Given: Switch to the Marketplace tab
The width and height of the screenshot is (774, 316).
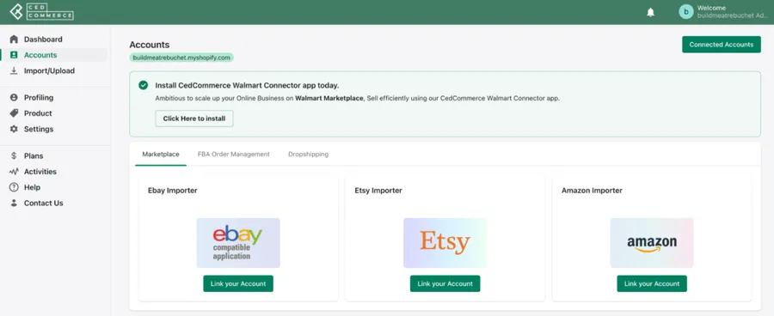Looking at the screenshot, I should [161, 155].
